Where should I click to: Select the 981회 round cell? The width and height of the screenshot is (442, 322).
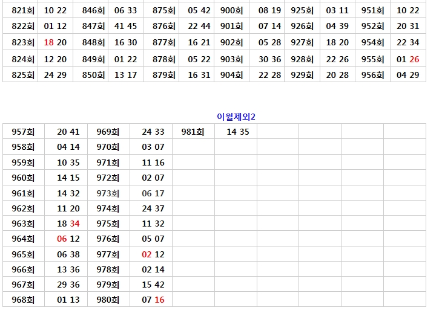pos(193,132)
